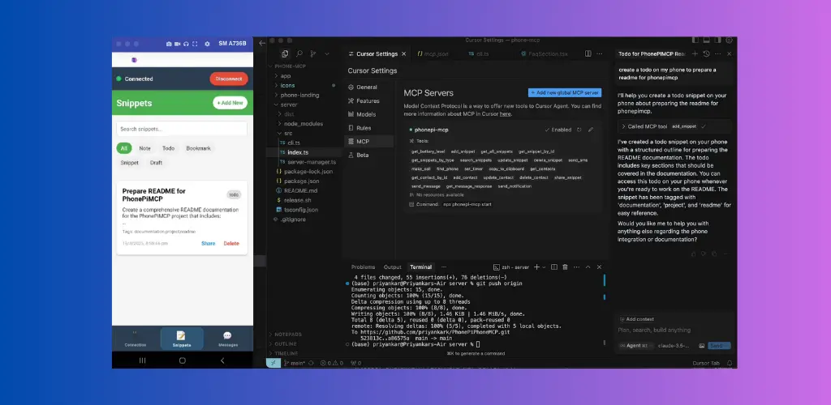Switch to the Output panel tab
The width and height of the screenshot is (831, 405).
tap(393, 267)
